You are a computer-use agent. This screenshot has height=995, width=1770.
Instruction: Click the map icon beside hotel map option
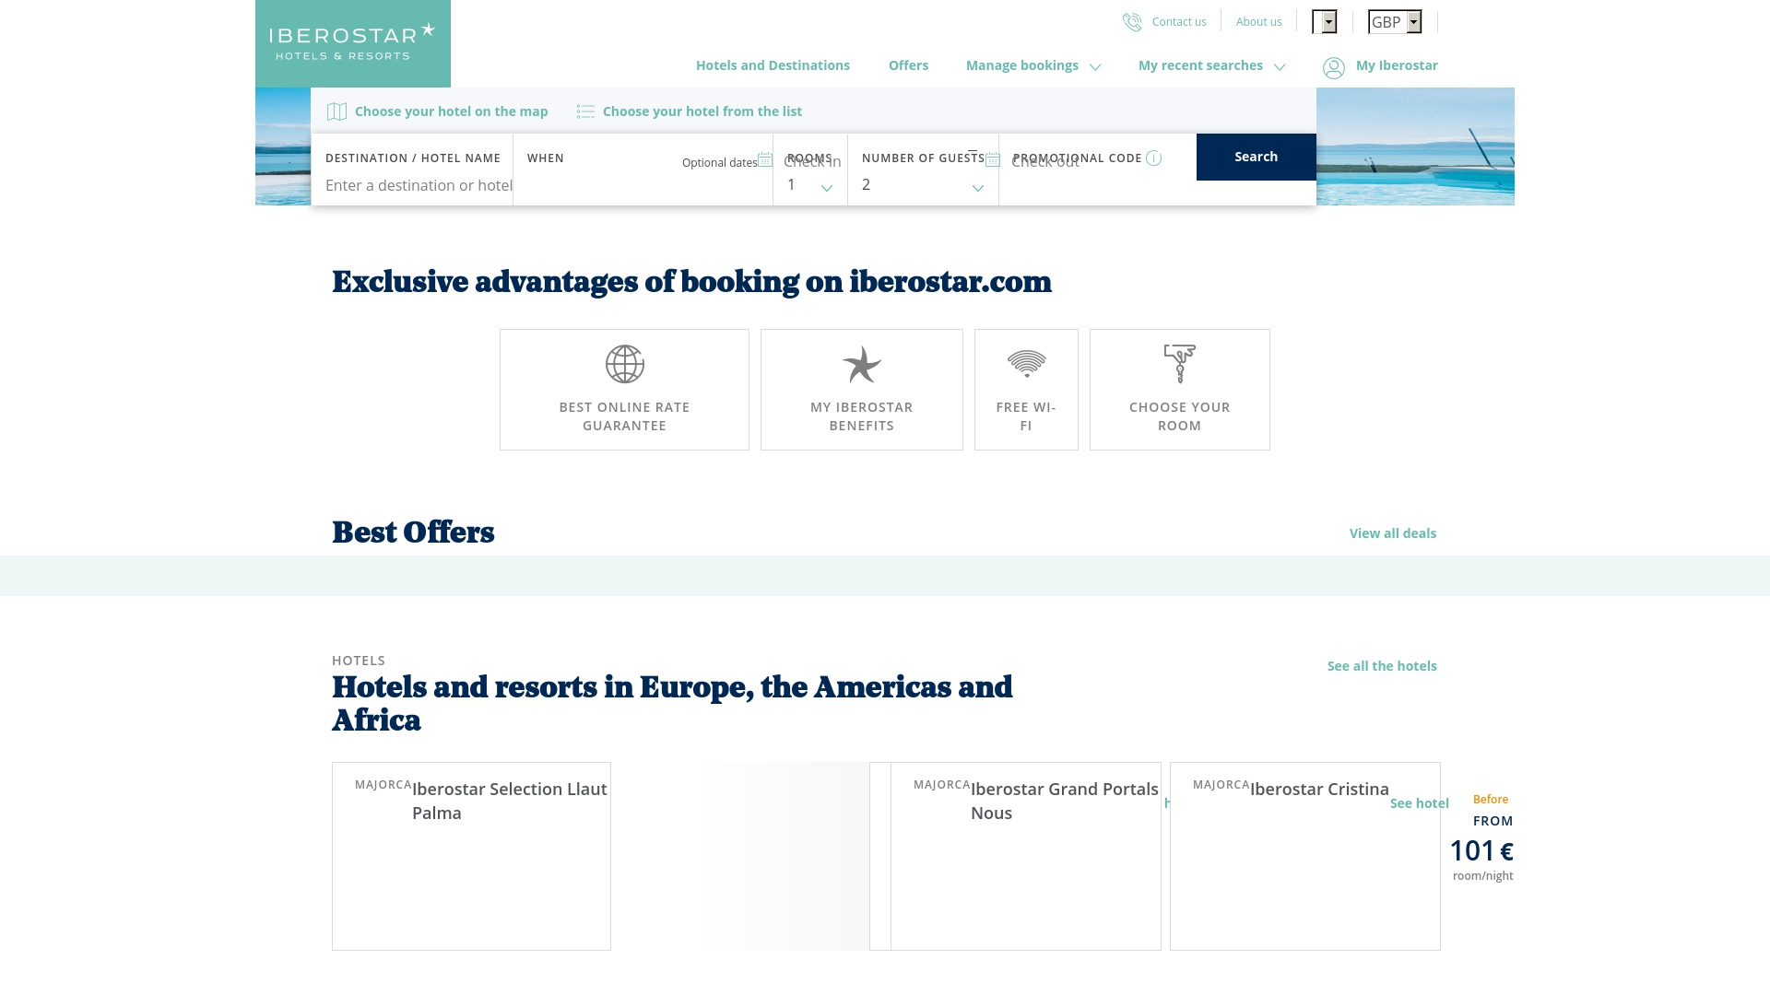[337, 111]
